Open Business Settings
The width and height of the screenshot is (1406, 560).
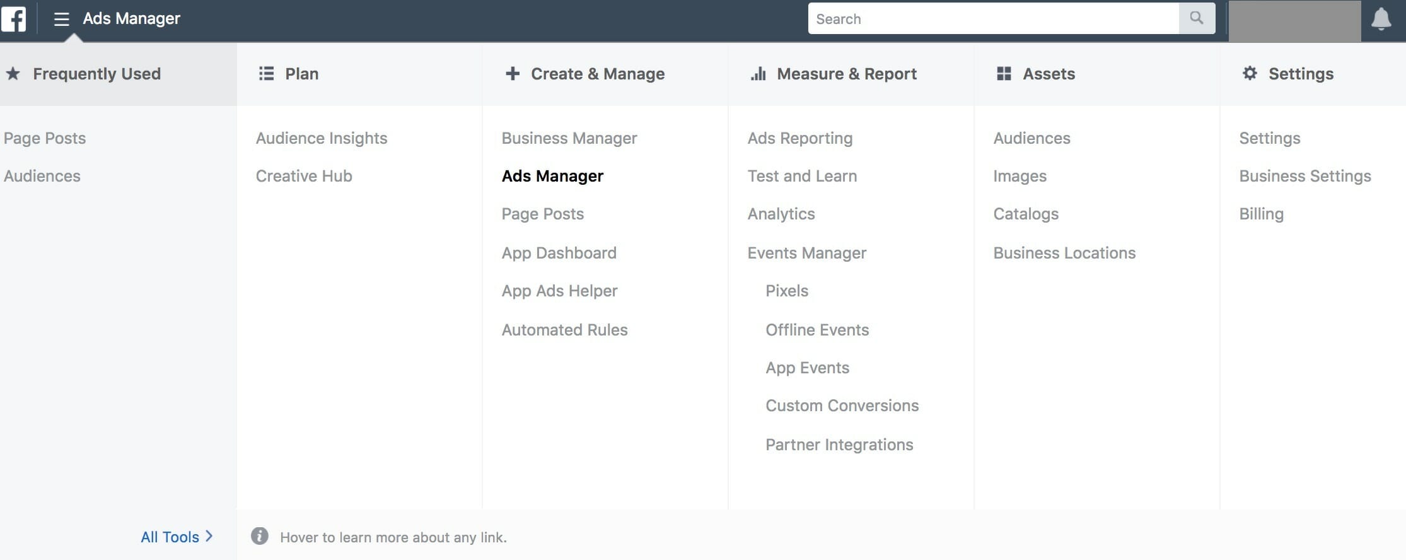1305,176
